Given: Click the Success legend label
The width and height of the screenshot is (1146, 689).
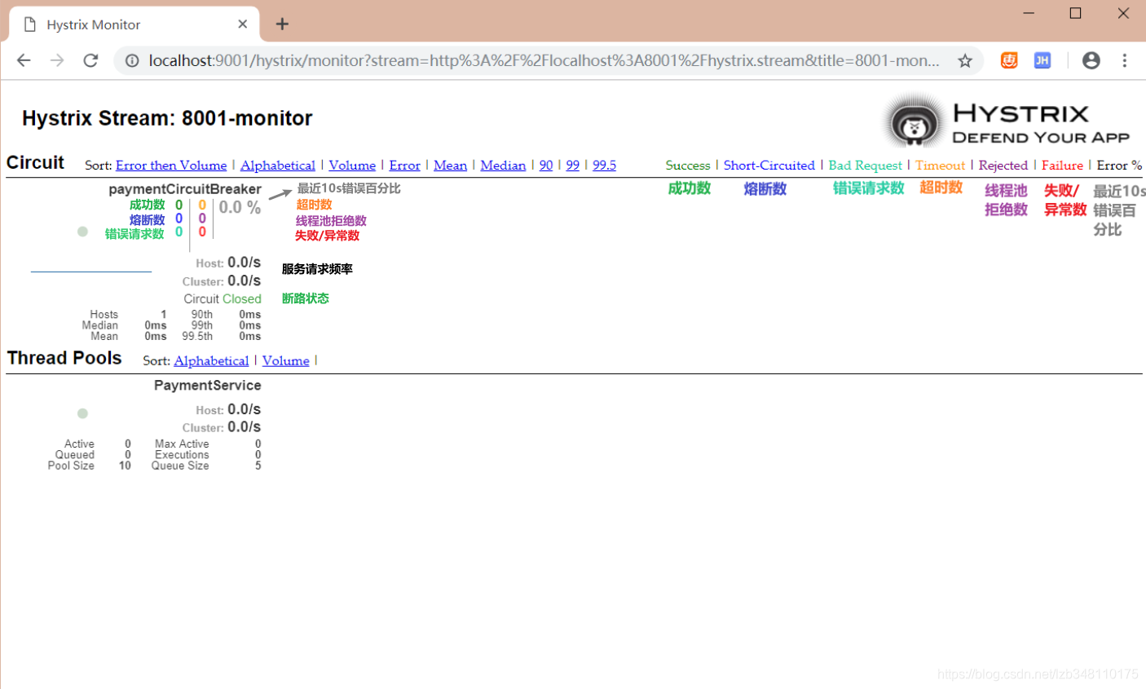Looking at the screenshot, I should point(688,165).
